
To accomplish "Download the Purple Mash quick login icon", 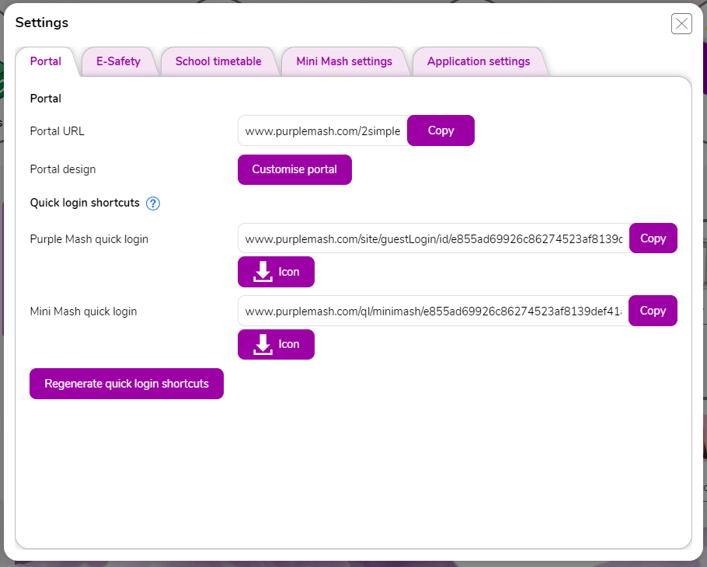I will (x=276, y=272).
